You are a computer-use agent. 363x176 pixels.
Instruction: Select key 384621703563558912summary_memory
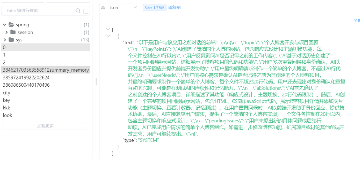click(46, 70)
